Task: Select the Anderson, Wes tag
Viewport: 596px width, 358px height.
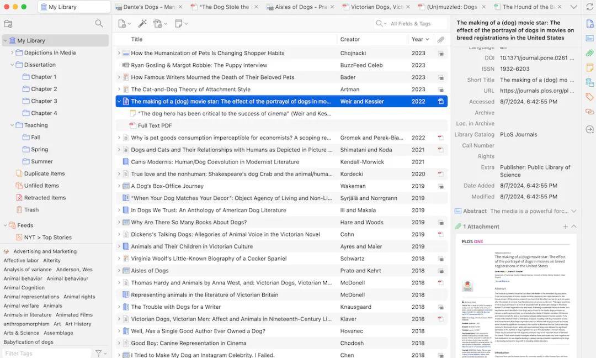Action: [74, 270]
